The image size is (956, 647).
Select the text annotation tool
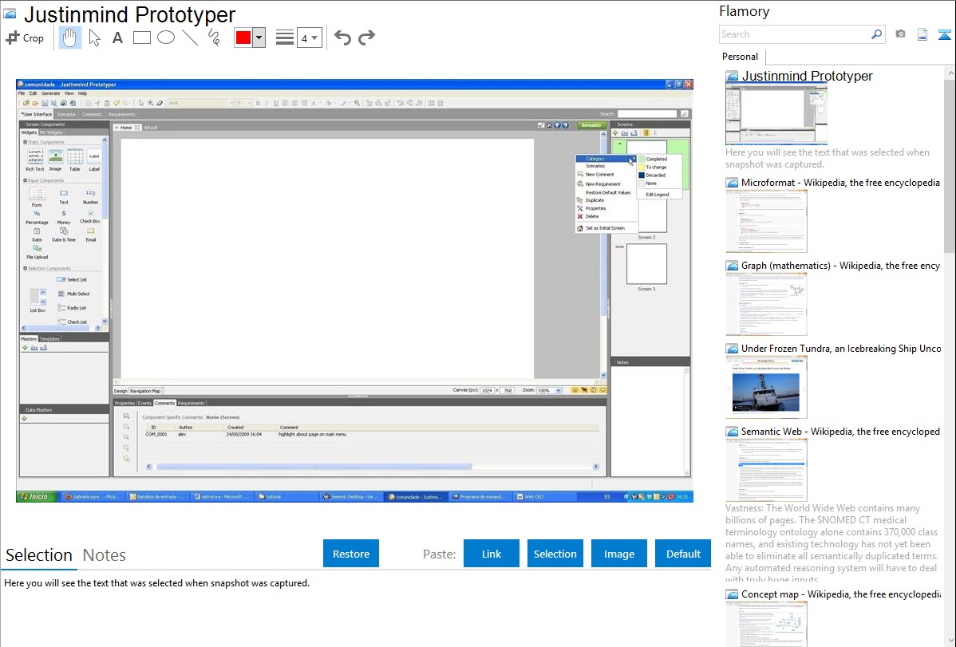pos(117,37)
